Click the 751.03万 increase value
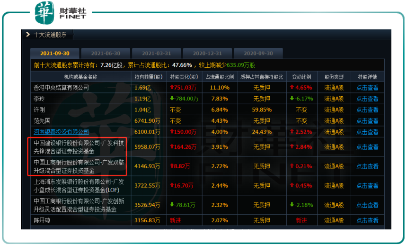407x246 pixels. 183,88
